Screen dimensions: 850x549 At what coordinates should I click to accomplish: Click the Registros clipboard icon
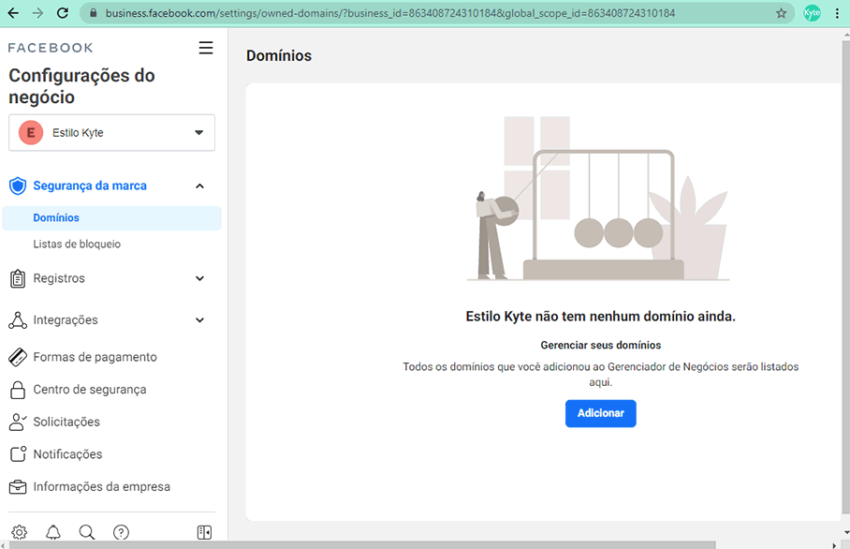(x=18, y=278)
